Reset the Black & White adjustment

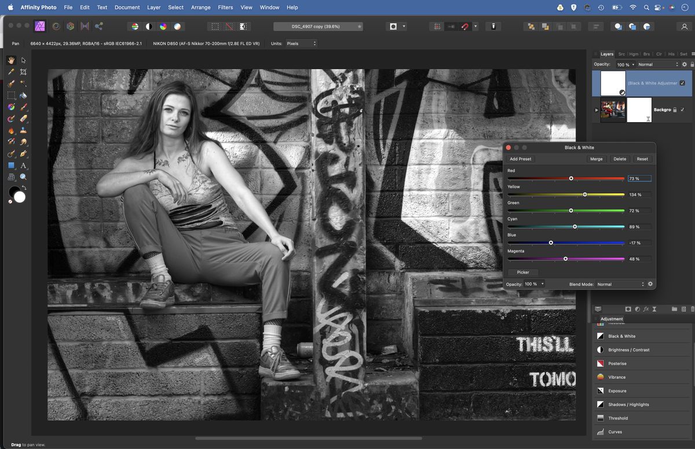coord(642,159)
